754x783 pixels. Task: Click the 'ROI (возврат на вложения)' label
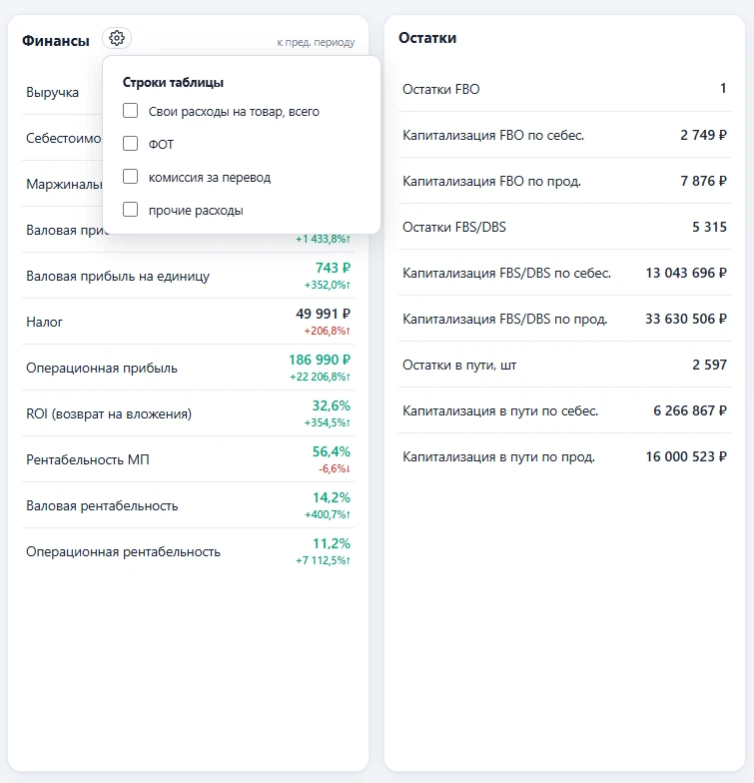[109, 413]
